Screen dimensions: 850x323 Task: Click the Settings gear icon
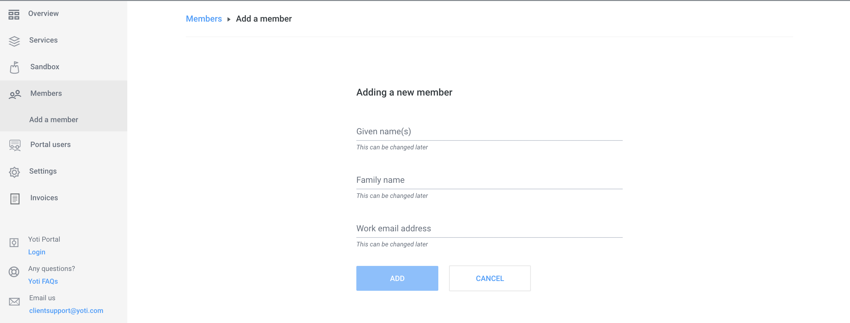click(14, 172)
